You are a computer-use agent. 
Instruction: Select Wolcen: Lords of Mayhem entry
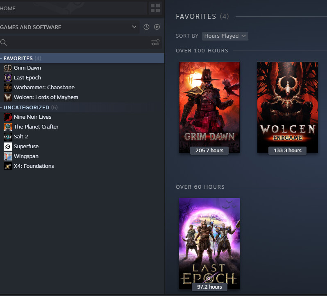tap(46, 97)
